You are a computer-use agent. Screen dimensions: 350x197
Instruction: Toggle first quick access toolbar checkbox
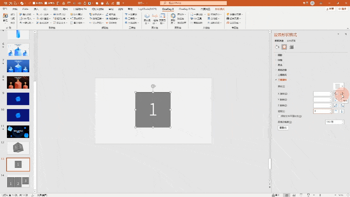point(34,3)
